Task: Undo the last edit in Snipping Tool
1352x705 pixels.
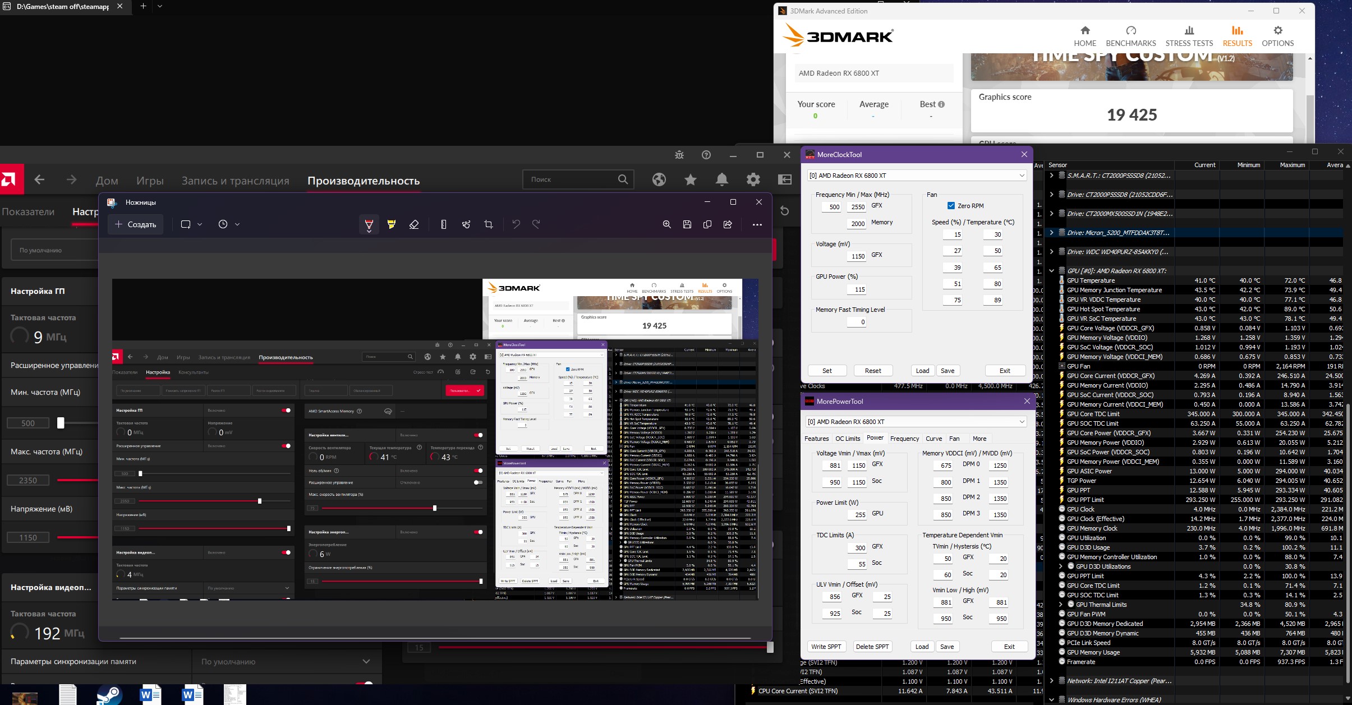Action: click(x=516, y=224)
